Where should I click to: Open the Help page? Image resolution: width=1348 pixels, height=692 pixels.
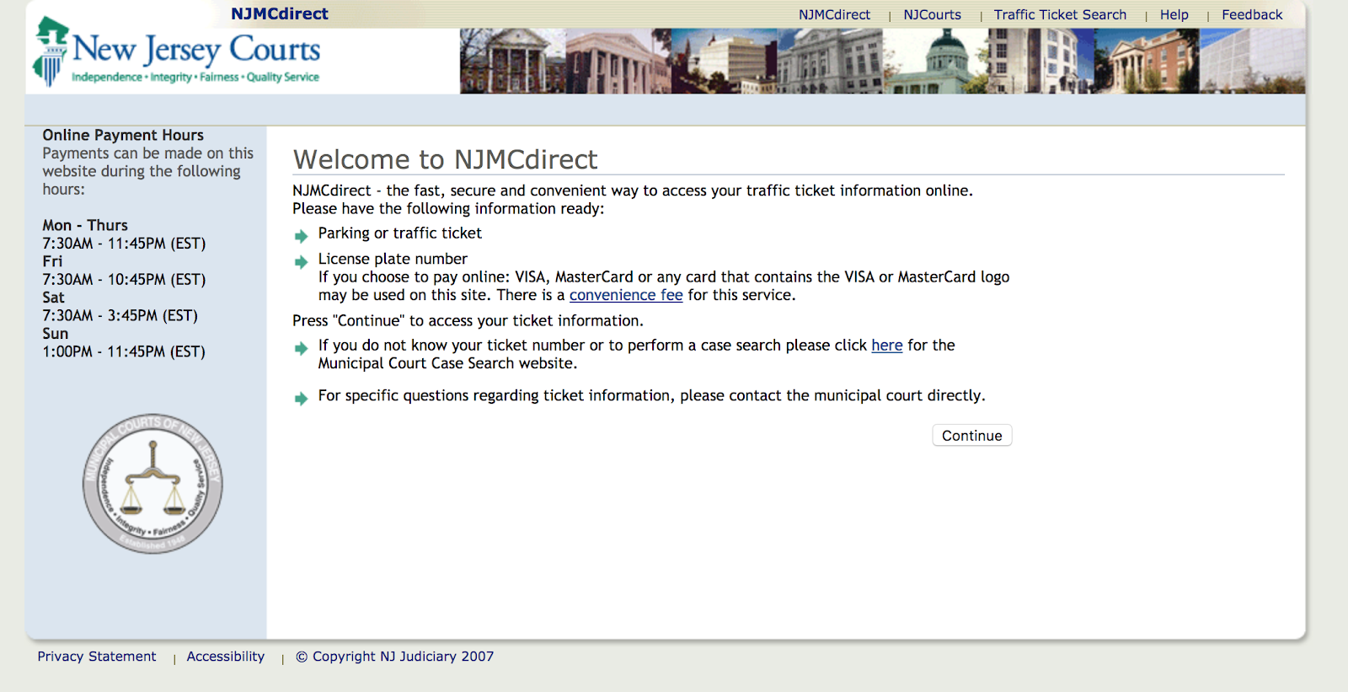pyautogui.click(x=1174, y=15)
